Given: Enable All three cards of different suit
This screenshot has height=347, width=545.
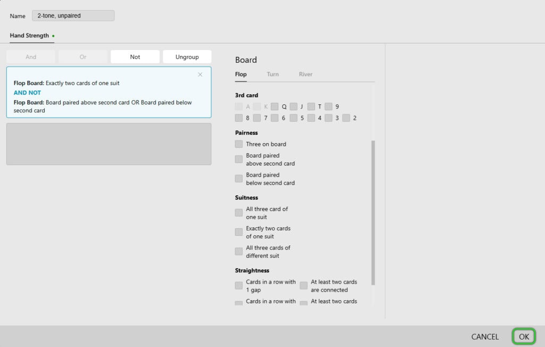Looking at the screenshot, I should (x=239, y=251).
